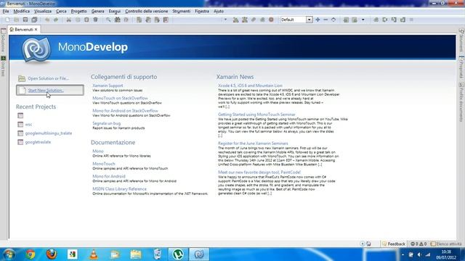Close the Benvenuti tab
465x261 pixels.
(x=36, y=30)
